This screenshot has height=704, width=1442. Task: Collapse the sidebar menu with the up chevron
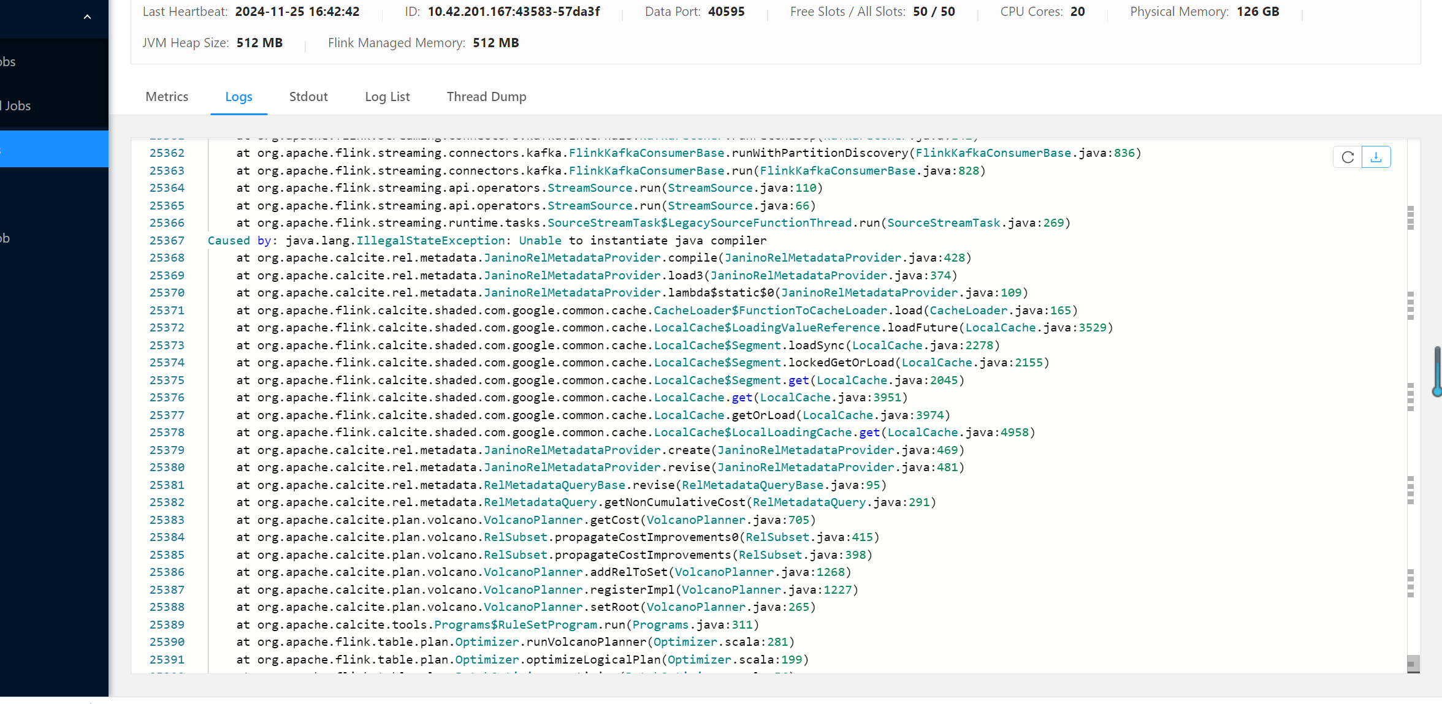pos(87,17)
